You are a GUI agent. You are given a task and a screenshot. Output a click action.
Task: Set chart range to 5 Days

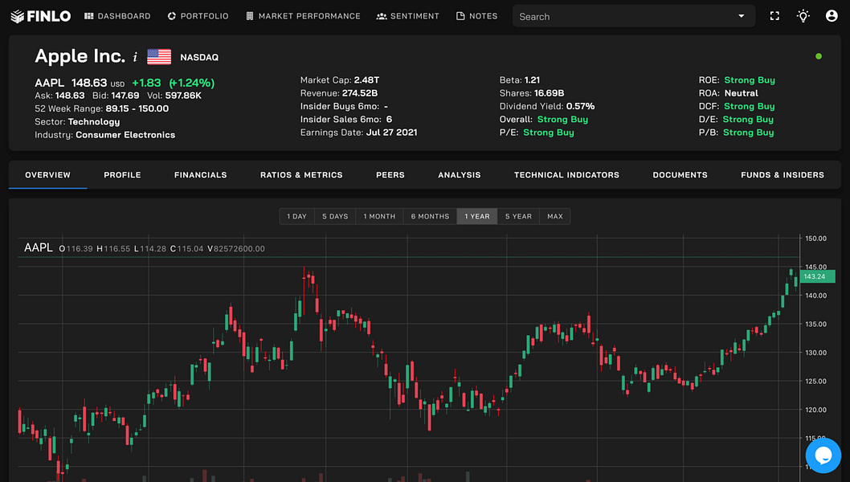click(x=335, y=216)
